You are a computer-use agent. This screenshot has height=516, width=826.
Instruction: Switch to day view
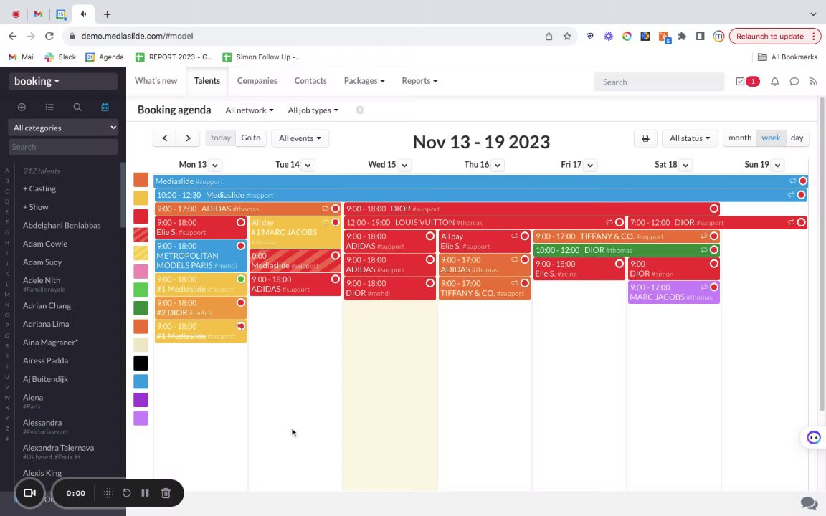(797, 138)
